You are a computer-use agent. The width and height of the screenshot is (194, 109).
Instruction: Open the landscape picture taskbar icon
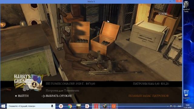[79, 106]
